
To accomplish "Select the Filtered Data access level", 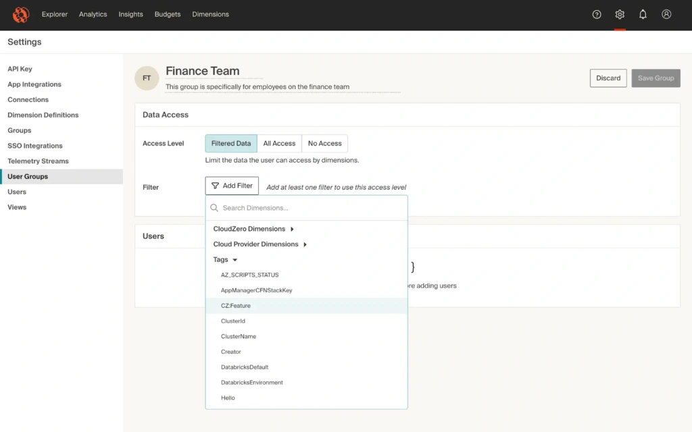I will pyautogui.click(x=231, y=143).
